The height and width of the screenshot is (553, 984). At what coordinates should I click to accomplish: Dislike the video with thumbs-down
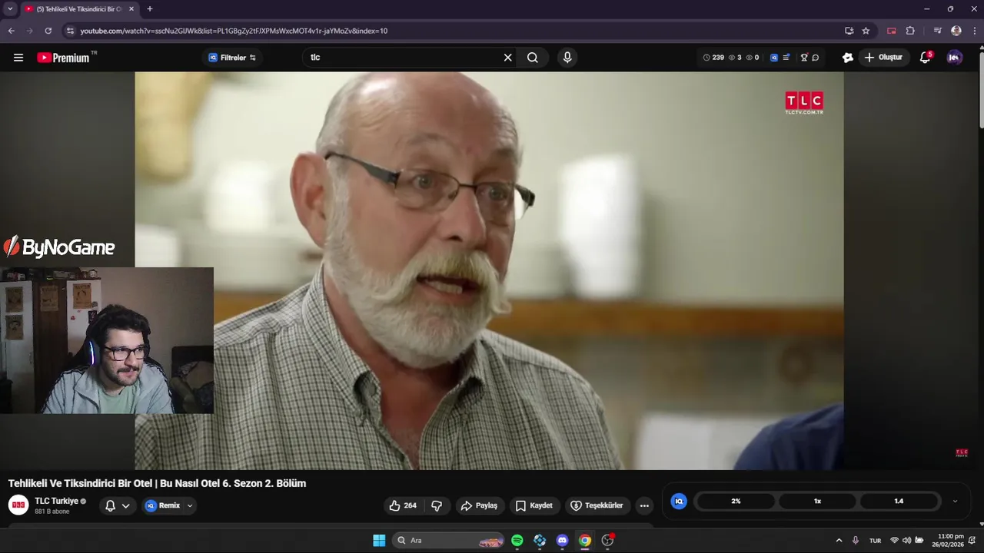point(437,505)
